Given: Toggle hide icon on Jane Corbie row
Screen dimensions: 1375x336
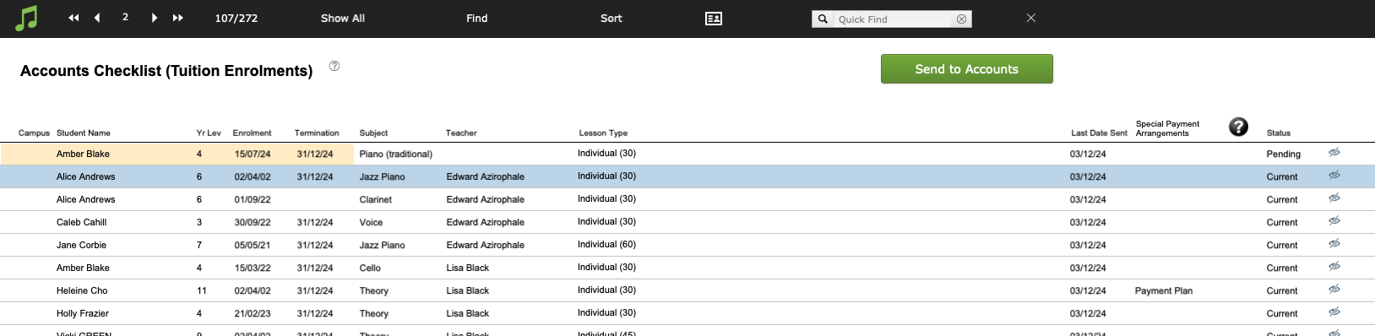Looking at the screenshot, I should (1334, 244).
